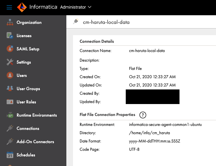Click the Connections plug icon in the sidebar
This screenshot has height=166, width=216.
10,128
